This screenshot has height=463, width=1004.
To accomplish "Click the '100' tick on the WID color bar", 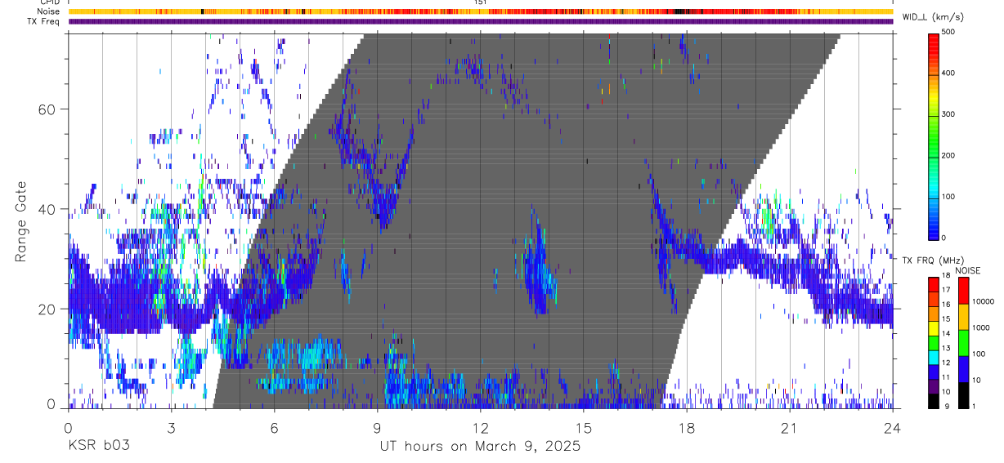I will pyautogui.click(x=950, y=196).
